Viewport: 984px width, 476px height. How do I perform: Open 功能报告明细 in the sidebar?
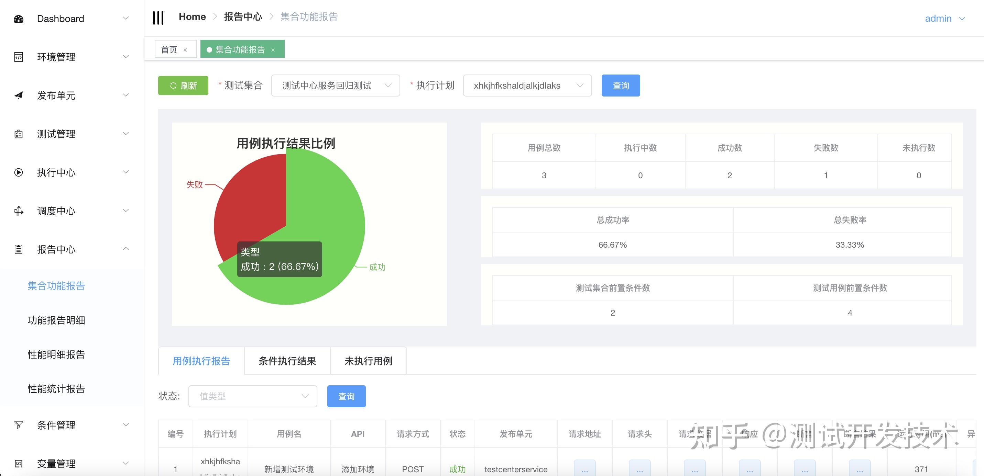pos(56,320)
